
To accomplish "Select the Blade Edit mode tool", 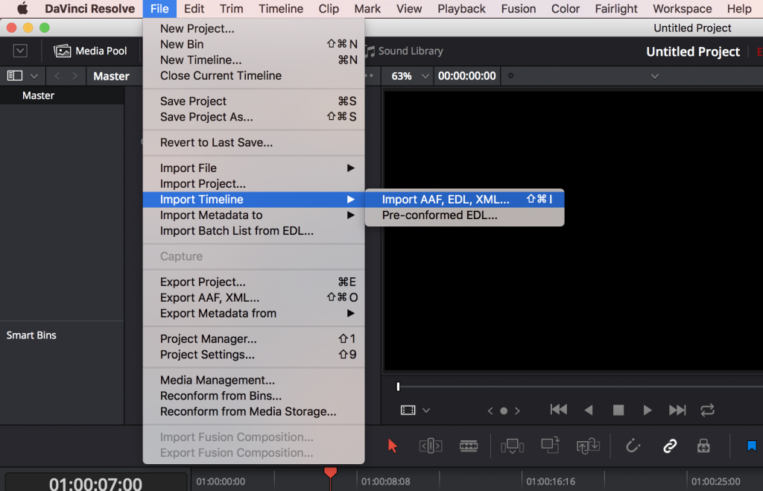I will click(469, 446).
